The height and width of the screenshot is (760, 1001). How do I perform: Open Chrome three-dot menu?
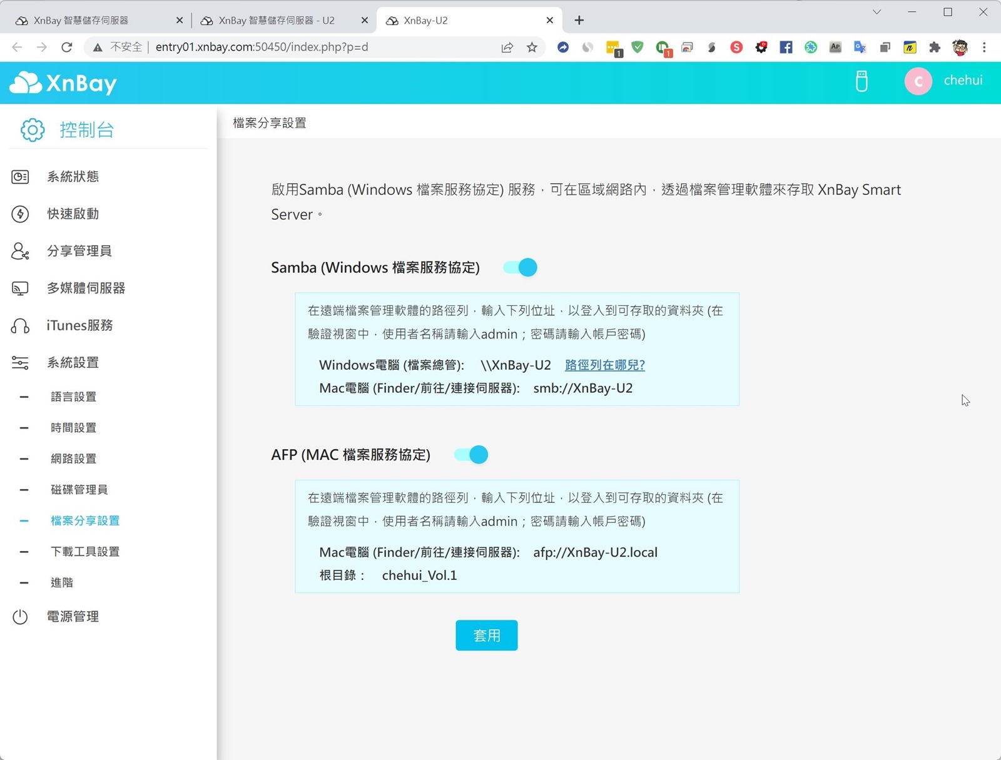click(984, 47)
